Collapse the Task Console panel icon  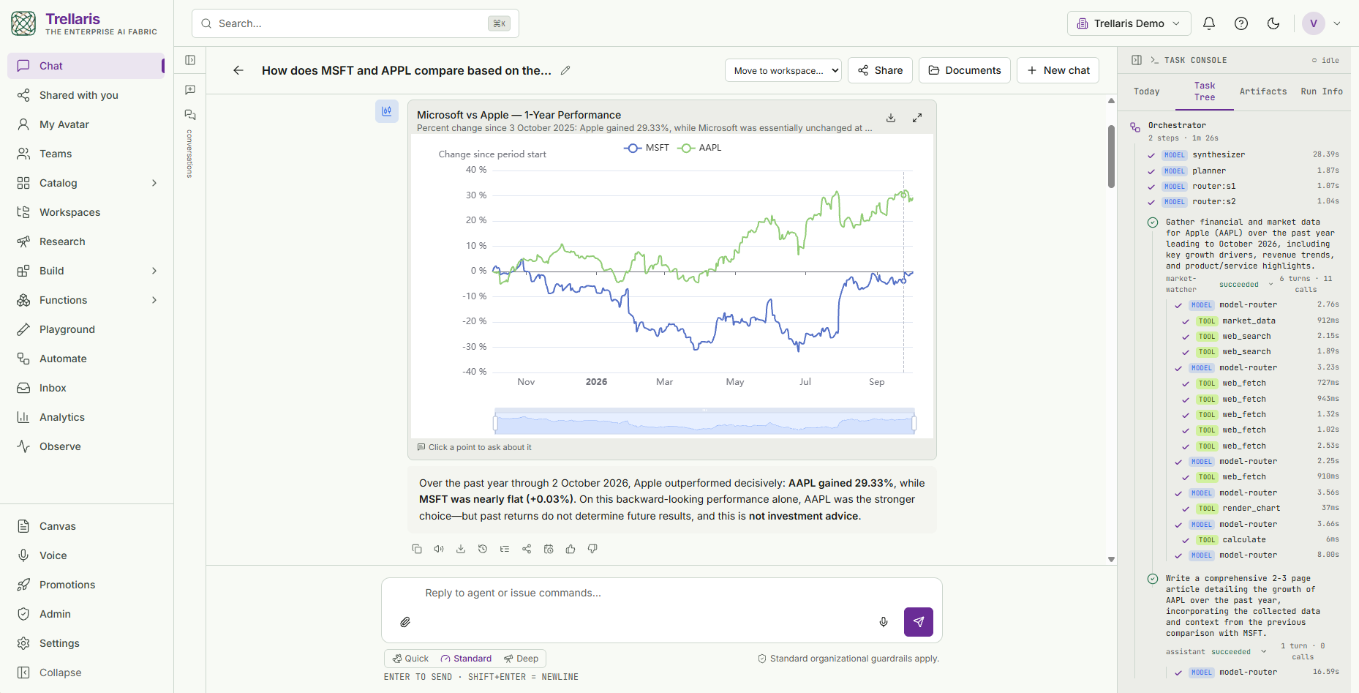[x=1137, y=60]
